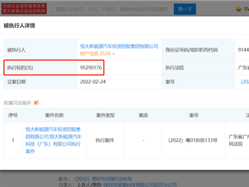The height and width of the screenshot is (187, 249).
Task: Click the 案件名称 column header
Action: (54, 115)
